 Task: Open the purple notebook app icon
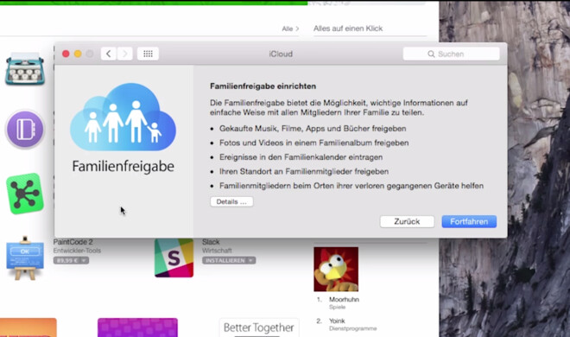click(25, 129)
